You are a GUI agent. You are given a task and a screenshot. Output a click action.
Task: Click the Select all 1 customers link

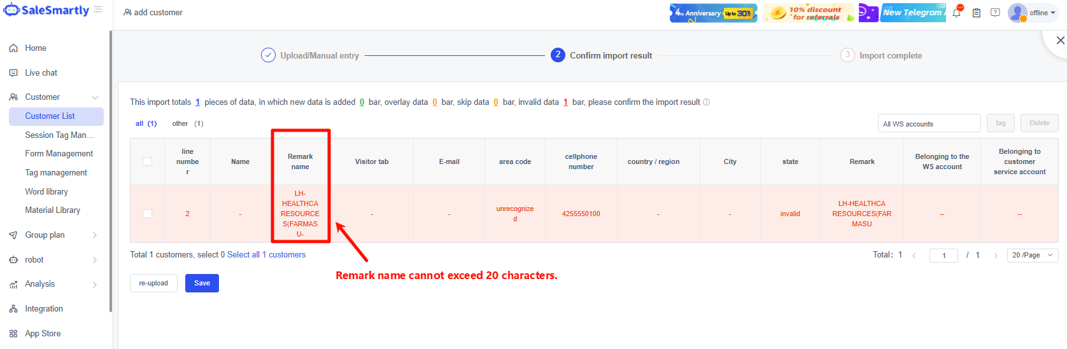(266, 255)
